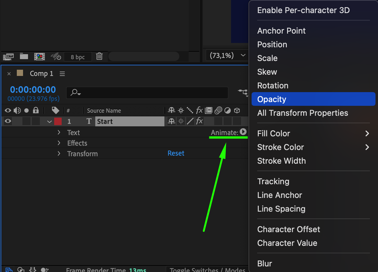This screenshot has height=272, width=378.
Task: Click the label tag column icon
Action: 55,110
